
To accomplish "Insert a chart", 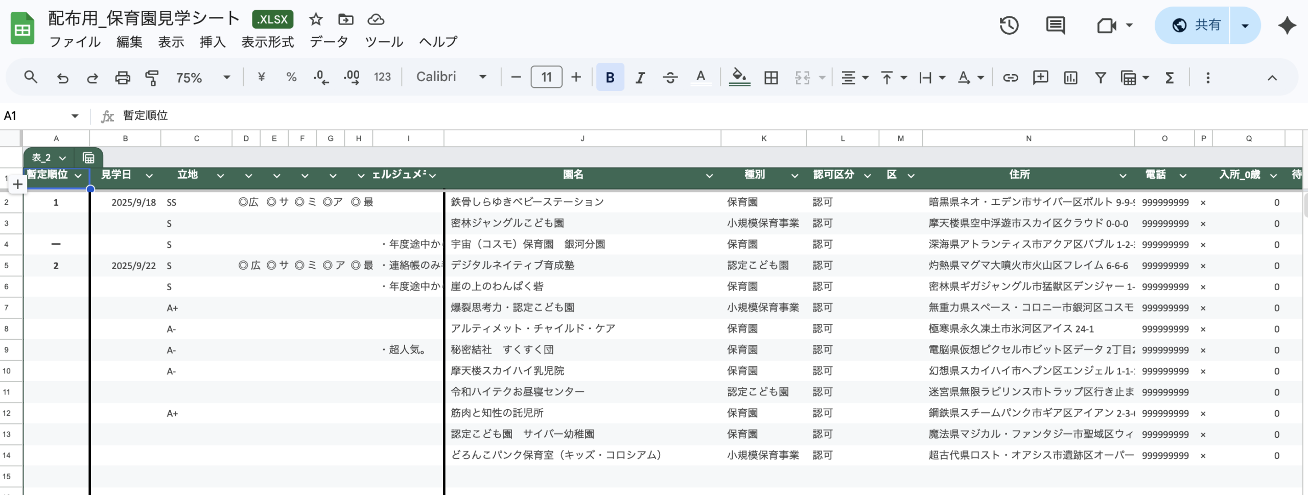I will (1069, 77).
